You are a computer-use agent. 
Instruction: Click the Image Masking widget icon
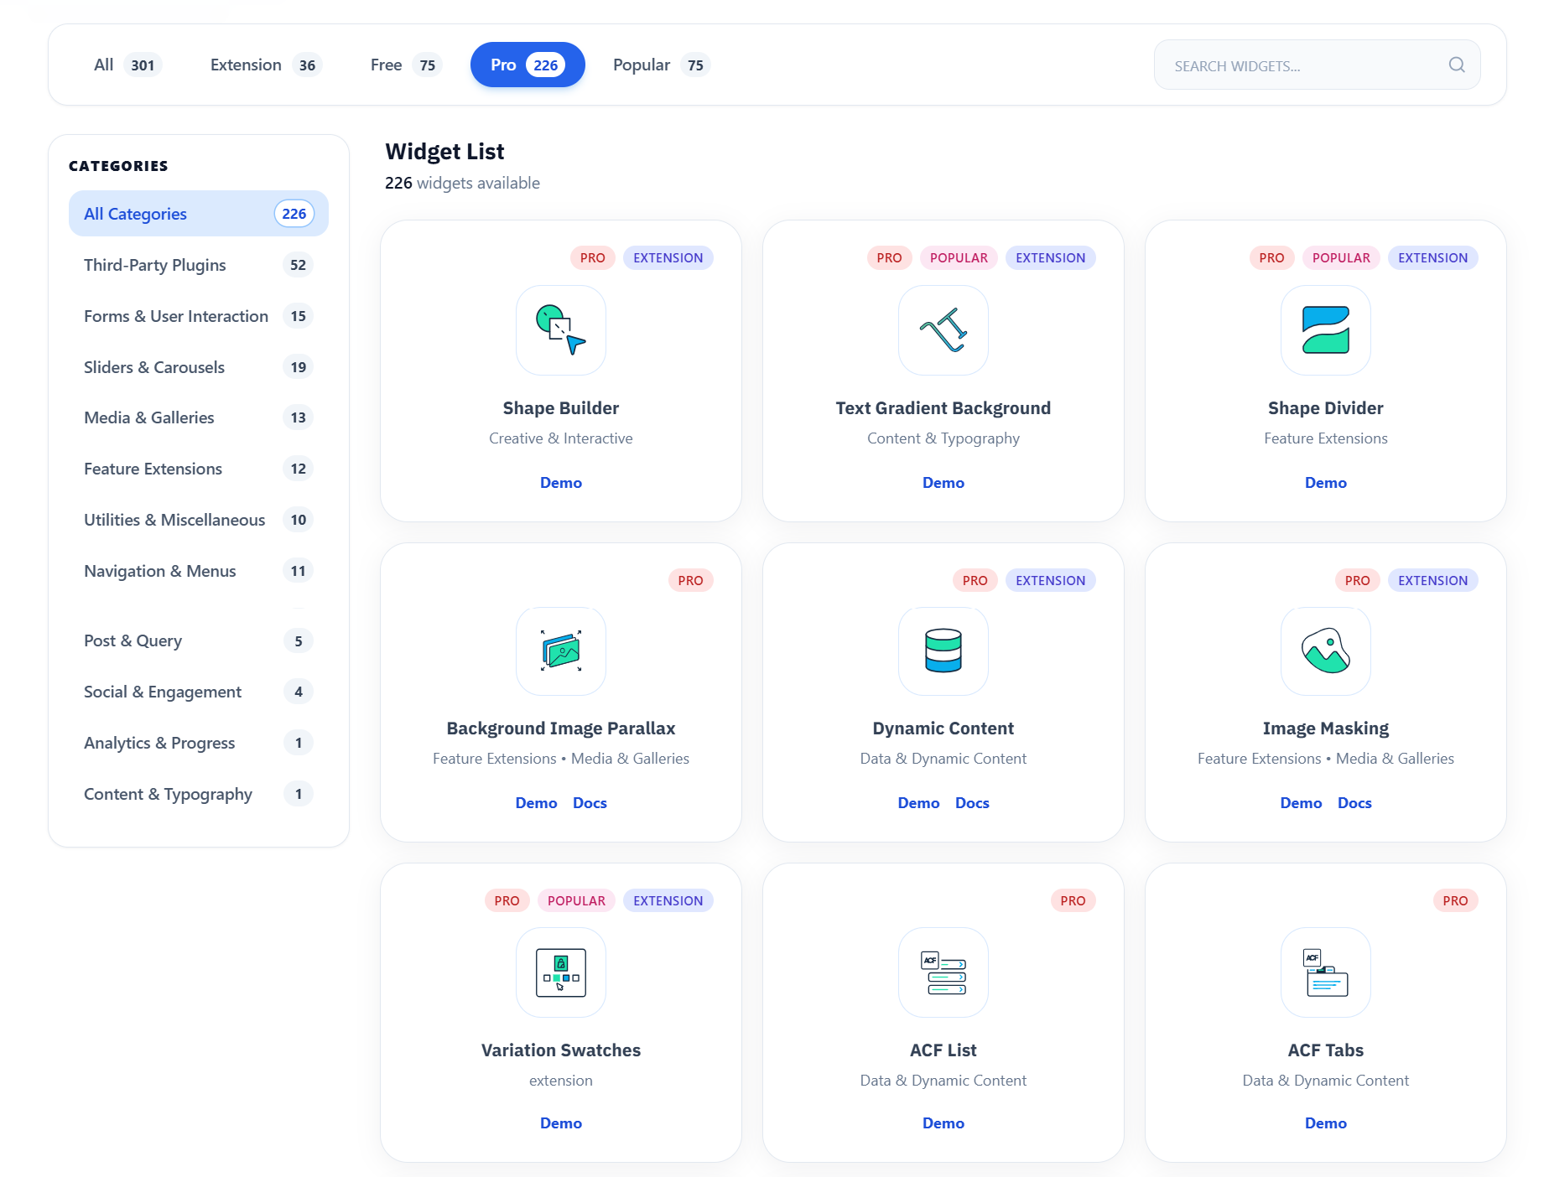click(1326, 651)
